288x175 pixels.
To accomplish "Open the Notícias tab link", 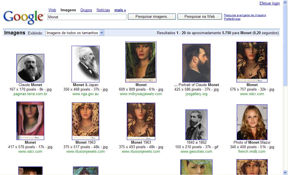I will [x=103, y=10].
